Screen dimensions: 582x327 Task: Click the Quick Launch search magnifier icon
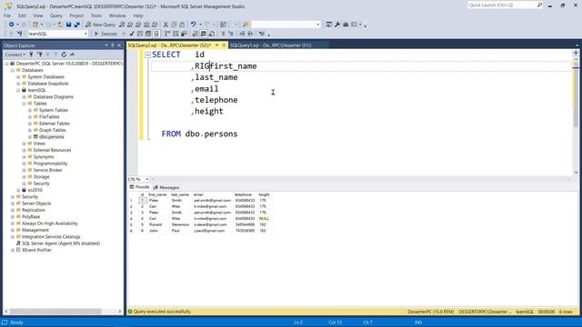coord(539,5)
